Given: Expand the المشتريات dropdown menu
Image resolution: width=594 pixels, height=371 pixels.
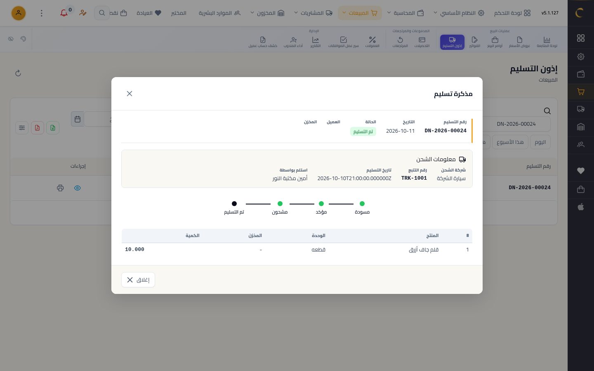Looking at the screenshot, I should coord(313,13).
